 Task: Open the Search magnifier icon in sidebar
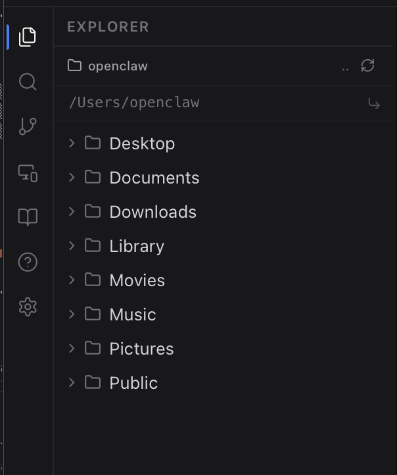pyautogui.click(x=28, y=82)
